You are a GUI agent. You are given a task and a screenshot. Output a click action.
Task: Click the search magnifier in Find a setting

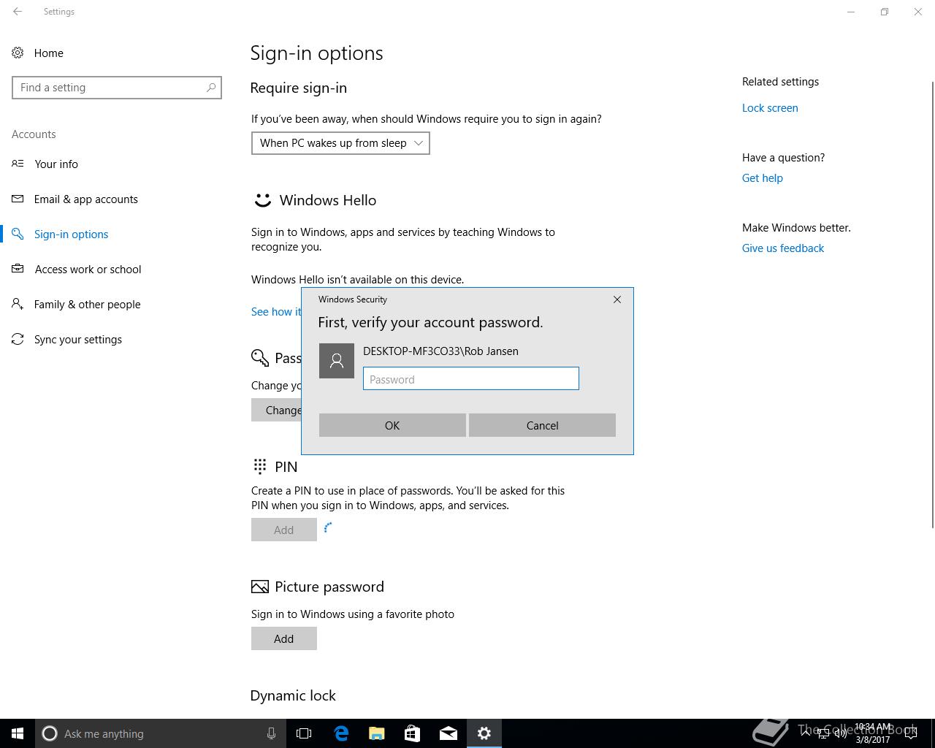pyautogui.click(x=211, y=88)
